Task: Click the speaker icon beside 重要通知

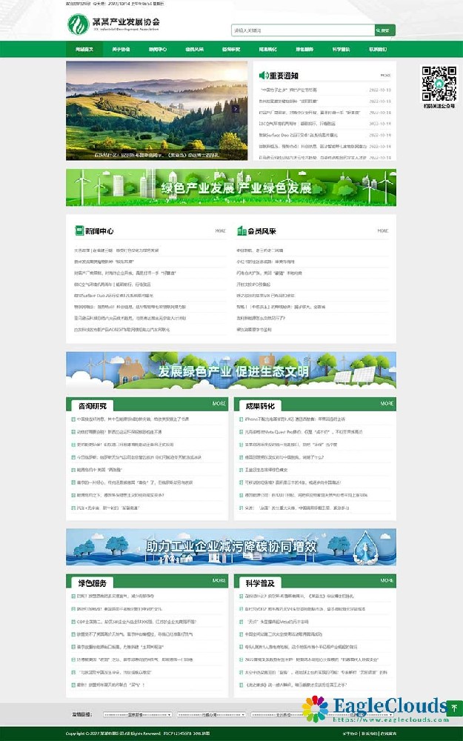Action: [x=262, y=76]
